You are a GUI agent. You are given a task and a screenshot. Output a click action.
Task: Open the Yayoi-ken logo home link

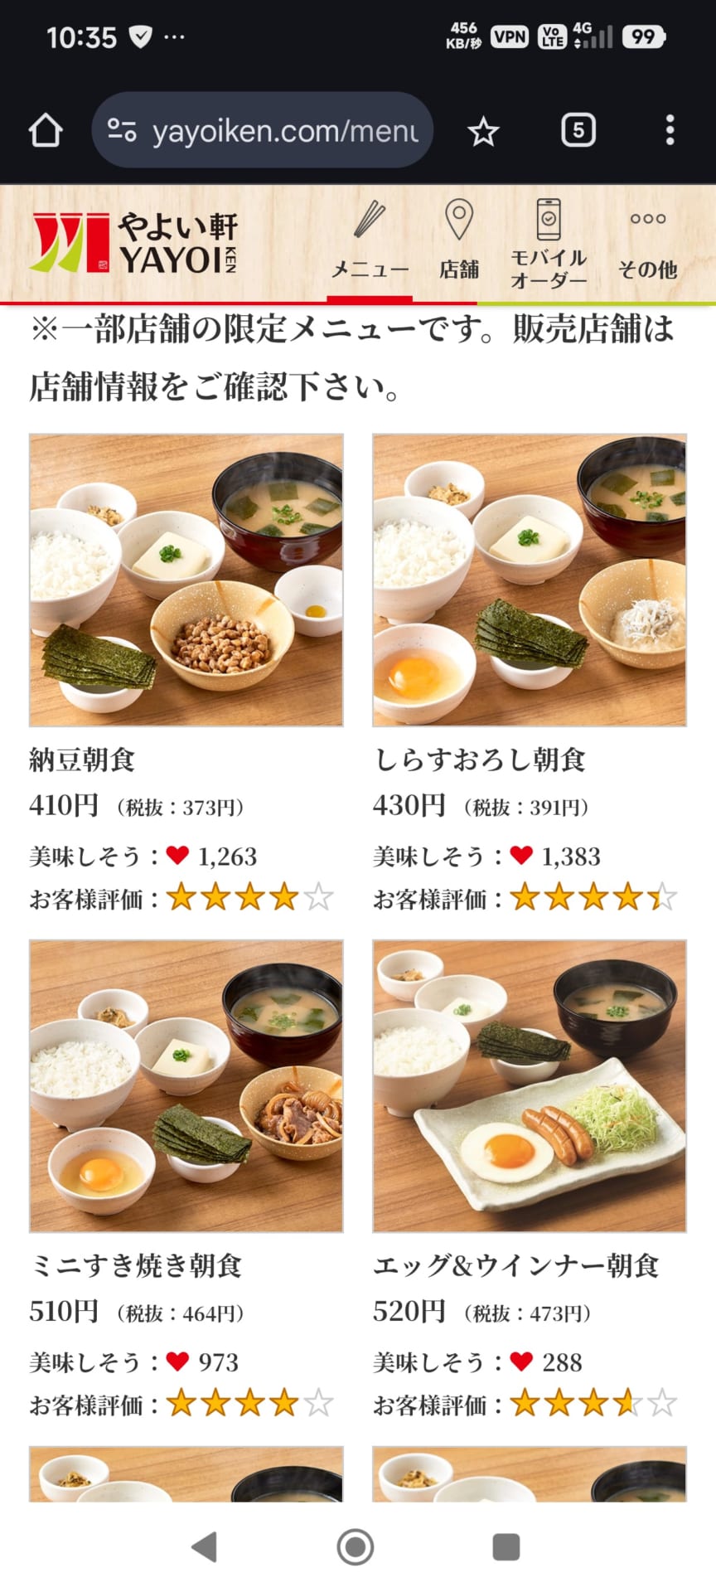point(134,243)
